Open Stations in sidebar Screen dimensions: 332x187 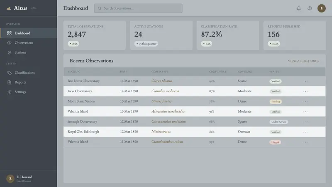point(29,53)
